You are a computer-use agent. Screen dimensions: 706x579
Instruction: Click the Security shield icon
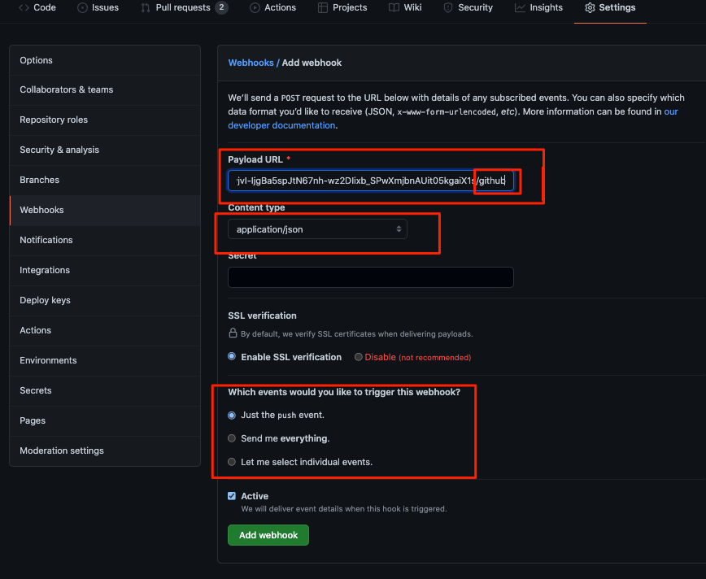(448, 7)
